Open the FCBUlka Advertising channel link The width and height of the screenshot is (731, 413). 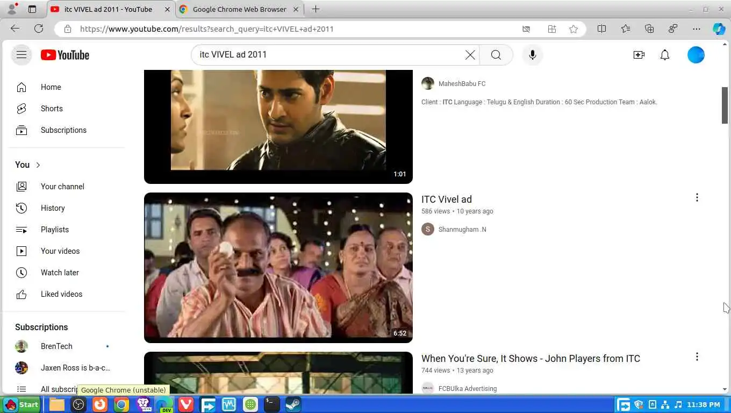[468, 389]
